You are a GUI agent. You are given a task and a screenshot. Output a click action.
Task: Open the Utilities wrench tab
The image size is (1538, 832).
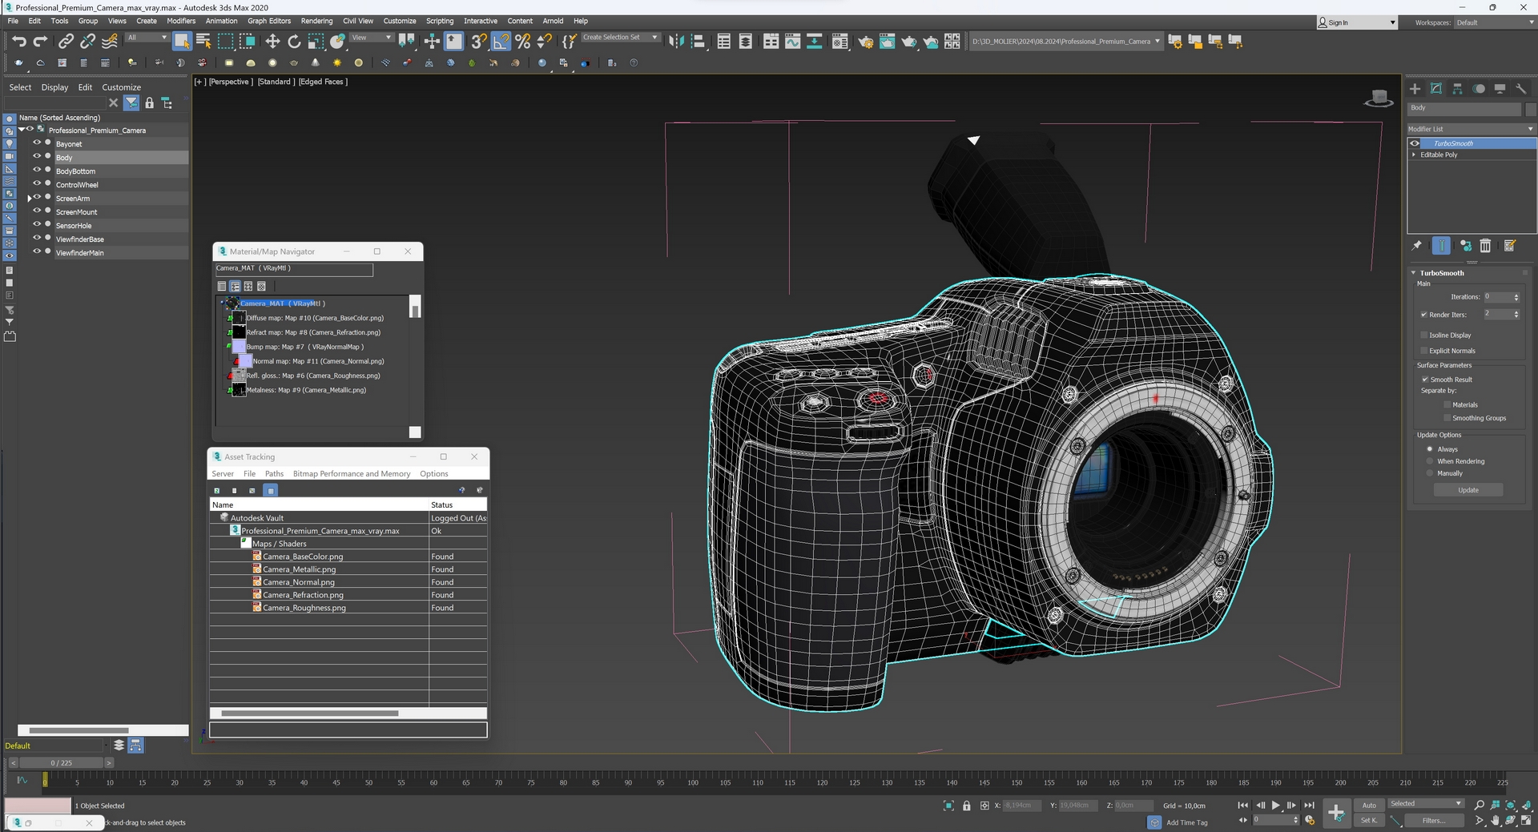pyautogui.click(x=1521, y=89)
